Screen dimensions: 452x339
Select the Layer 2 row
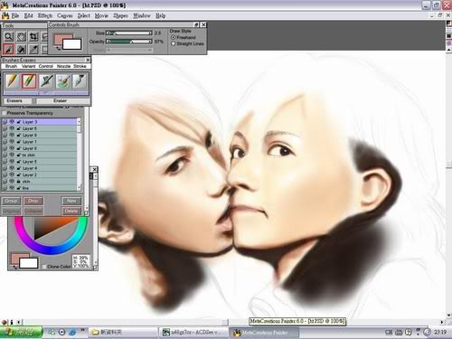tap(40, 174)
